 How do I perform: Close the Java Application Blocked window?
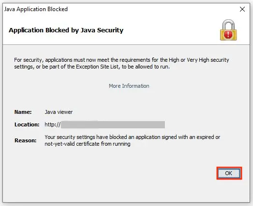pyautogui.click(x=242, y=9)
